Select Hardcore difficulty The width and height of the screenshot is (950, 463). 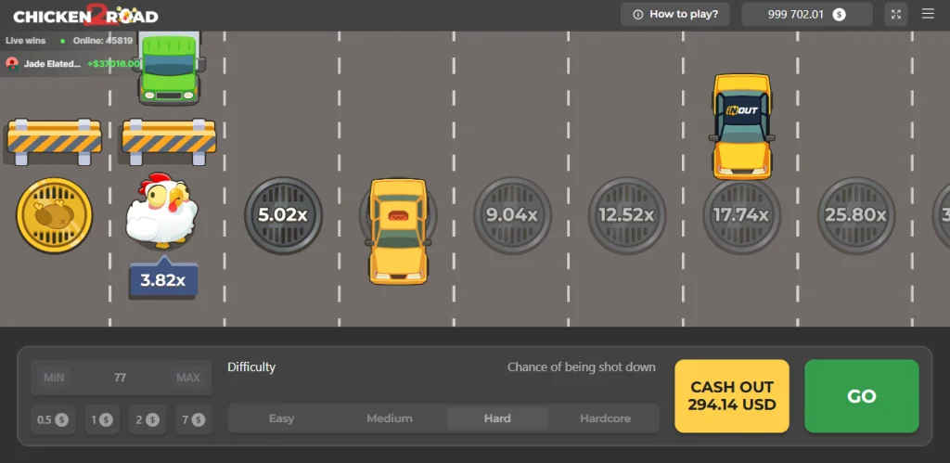click(x=605, y=418)
